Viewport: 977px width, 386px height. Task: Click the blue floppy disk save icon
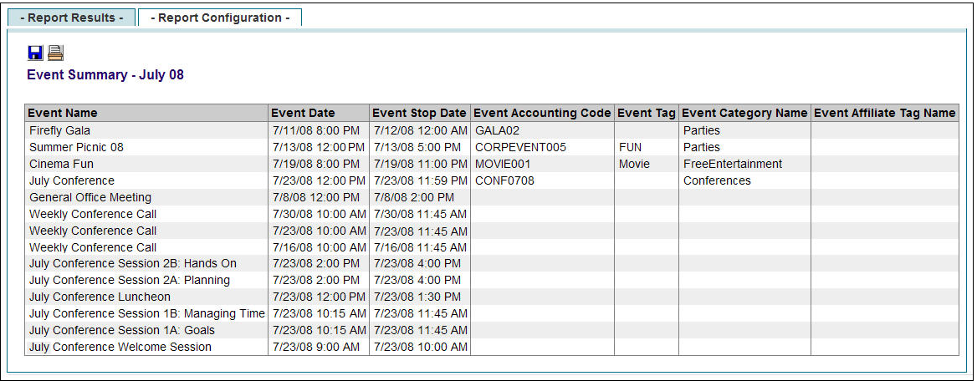35,53
